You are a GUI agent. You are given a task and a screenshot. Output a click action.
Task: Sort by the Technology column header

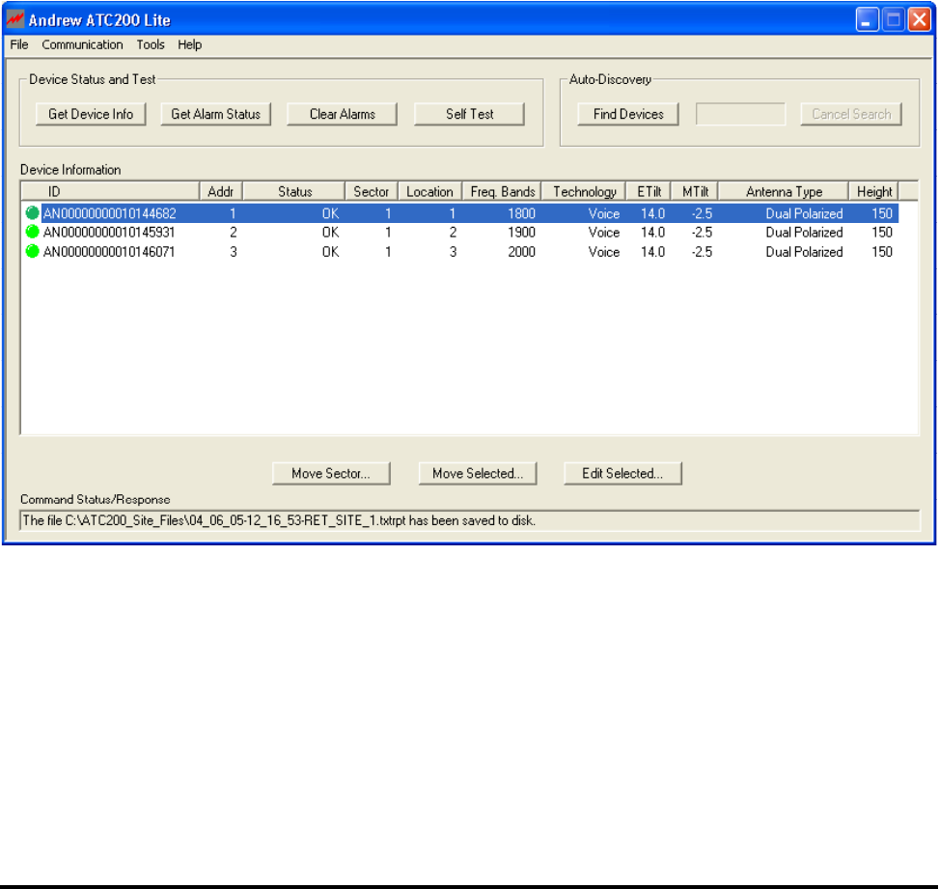coord(584,191)
